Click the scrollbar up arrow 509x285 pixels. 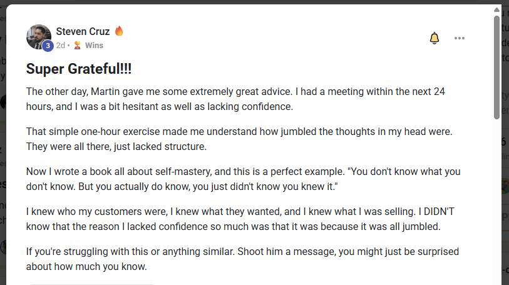pos(497,10)
